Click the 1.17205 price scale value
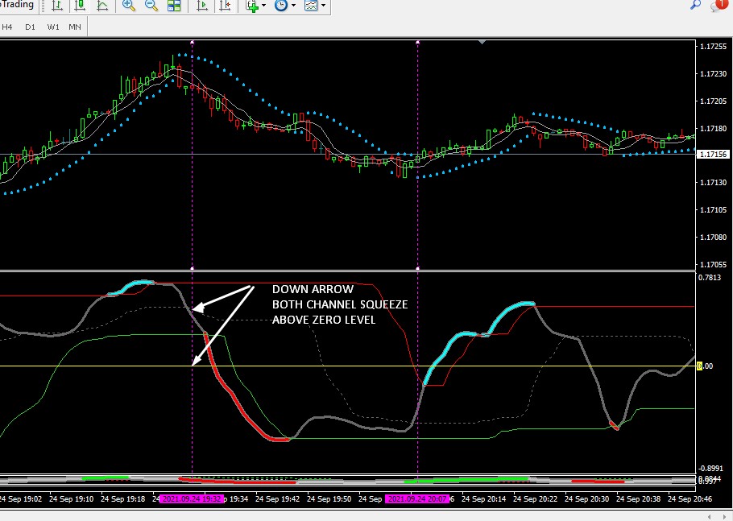This screenshot has height=521, width=733. (713, 101)
